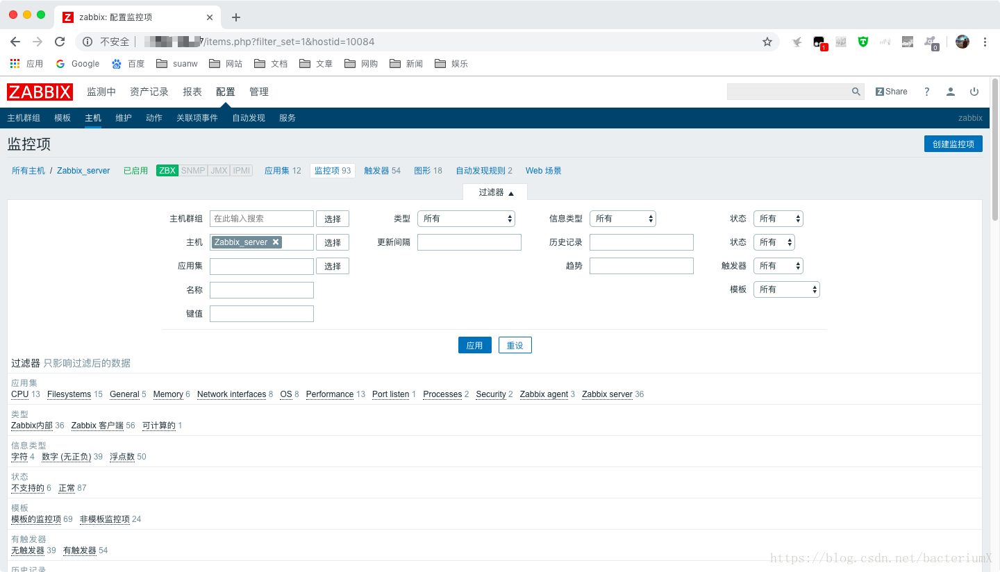The width and height of the screenshot is (1000, 572).
Task: Open the 文章 bookmarks folder
Action: coord(316,63)
